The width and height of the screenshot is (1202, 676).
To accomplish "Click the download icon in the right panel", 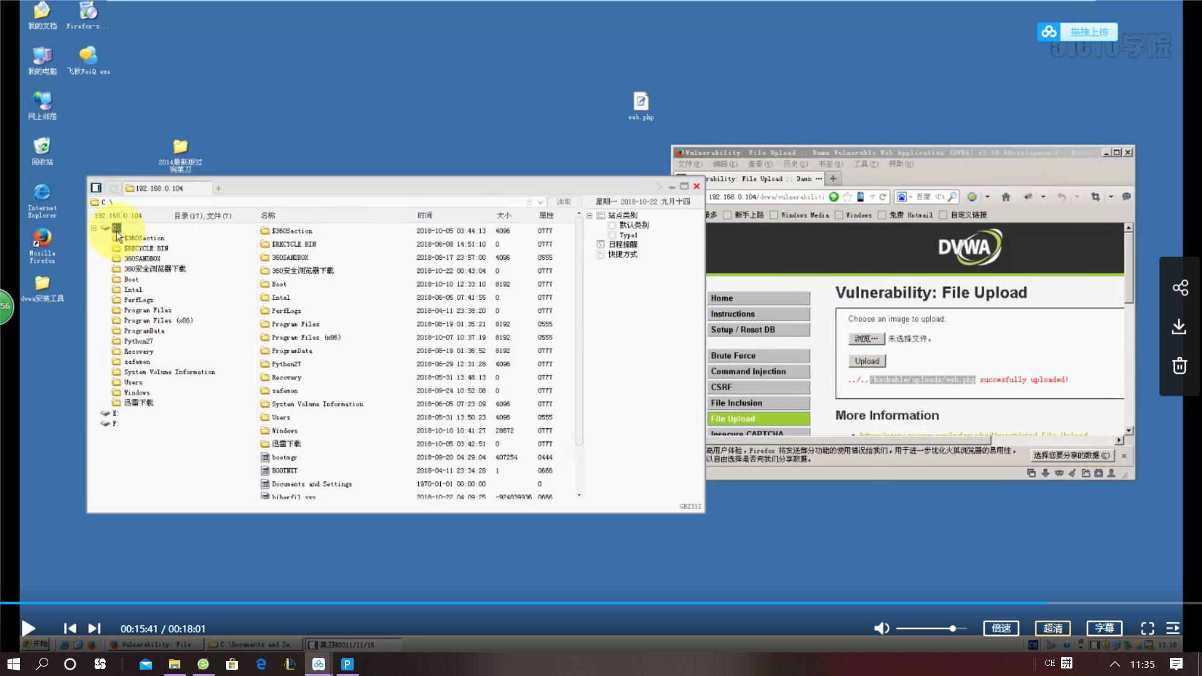I will coord(1180,327).
